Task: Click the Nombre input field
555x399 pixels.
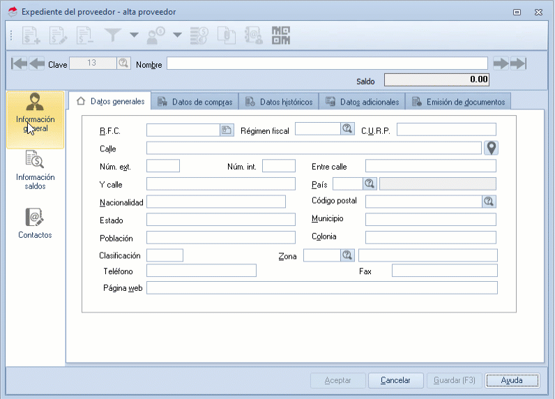Action: (326, 63)
